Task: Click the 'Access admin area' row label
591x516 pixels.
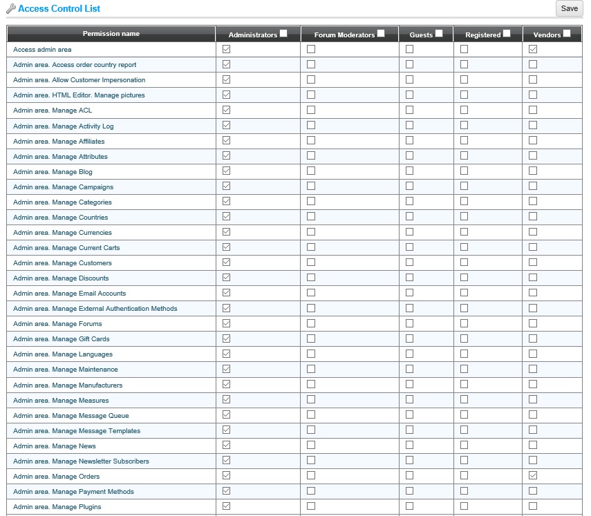Action: (x=42, y=50)
